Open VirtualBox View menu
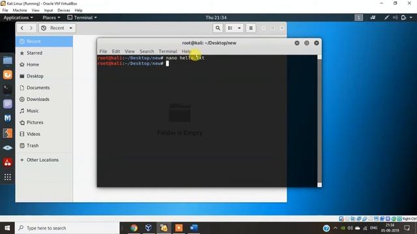The height and width of the screenshot is (234, 417). tap(35, 10)
